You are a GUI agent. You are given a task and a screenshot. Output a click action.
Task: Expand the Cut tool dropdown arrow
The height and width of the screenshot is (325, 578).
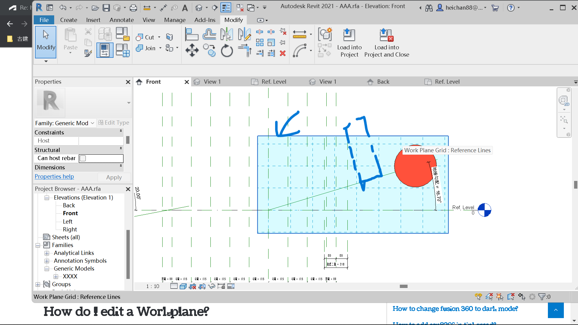[160, 37]
